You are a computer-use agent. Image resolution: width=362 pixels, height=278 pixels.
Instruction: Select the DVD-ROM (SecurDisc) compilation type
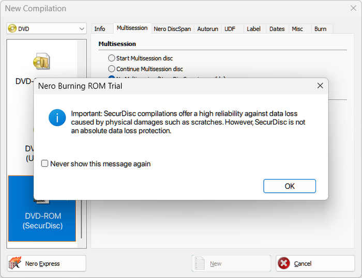[x=42, y=209]
